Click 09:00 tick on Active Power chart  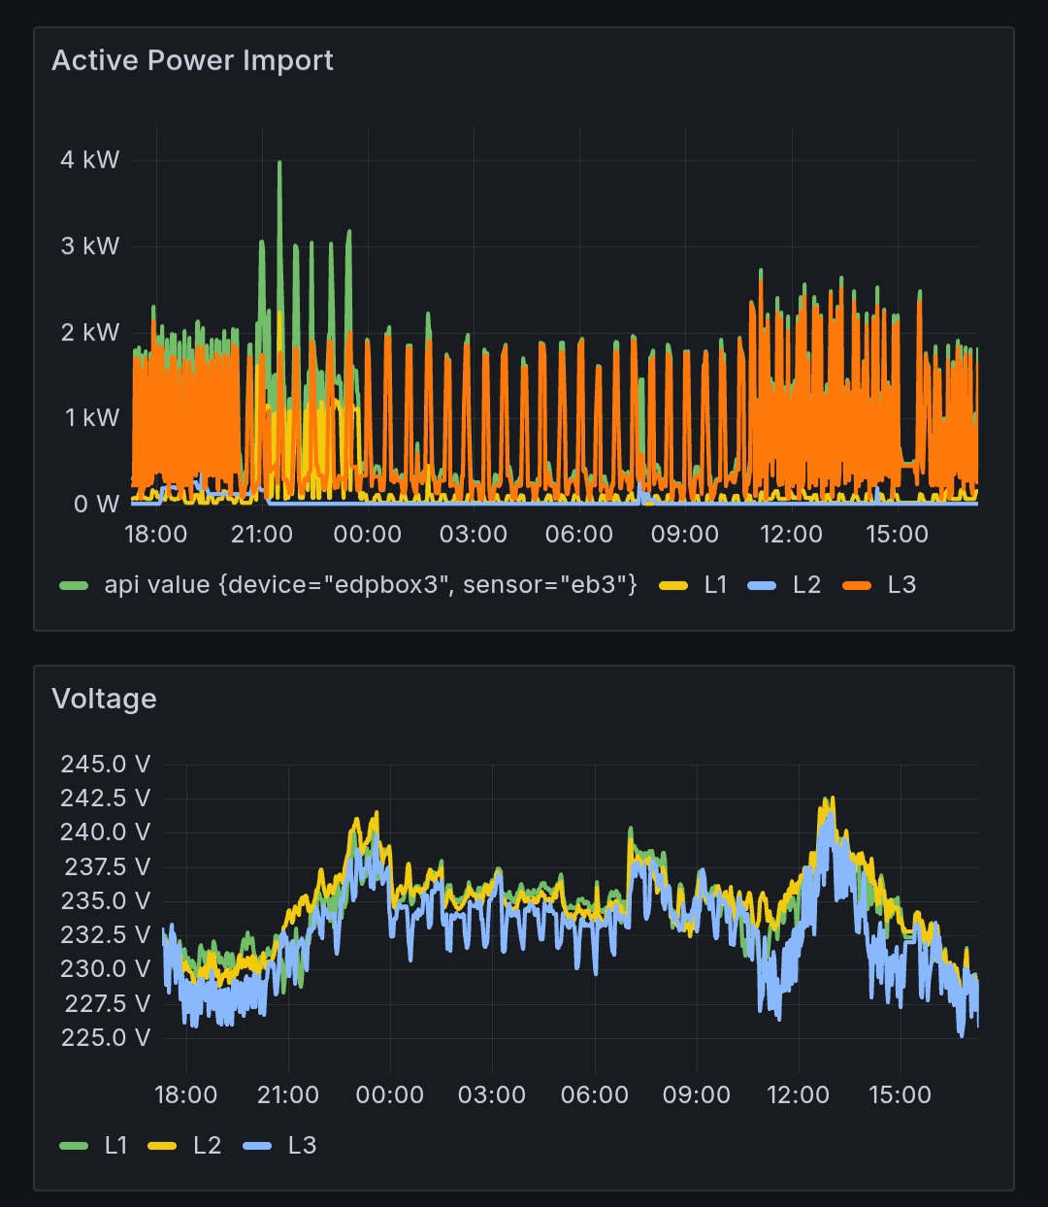pyautogui.click(x=685, y=535)
